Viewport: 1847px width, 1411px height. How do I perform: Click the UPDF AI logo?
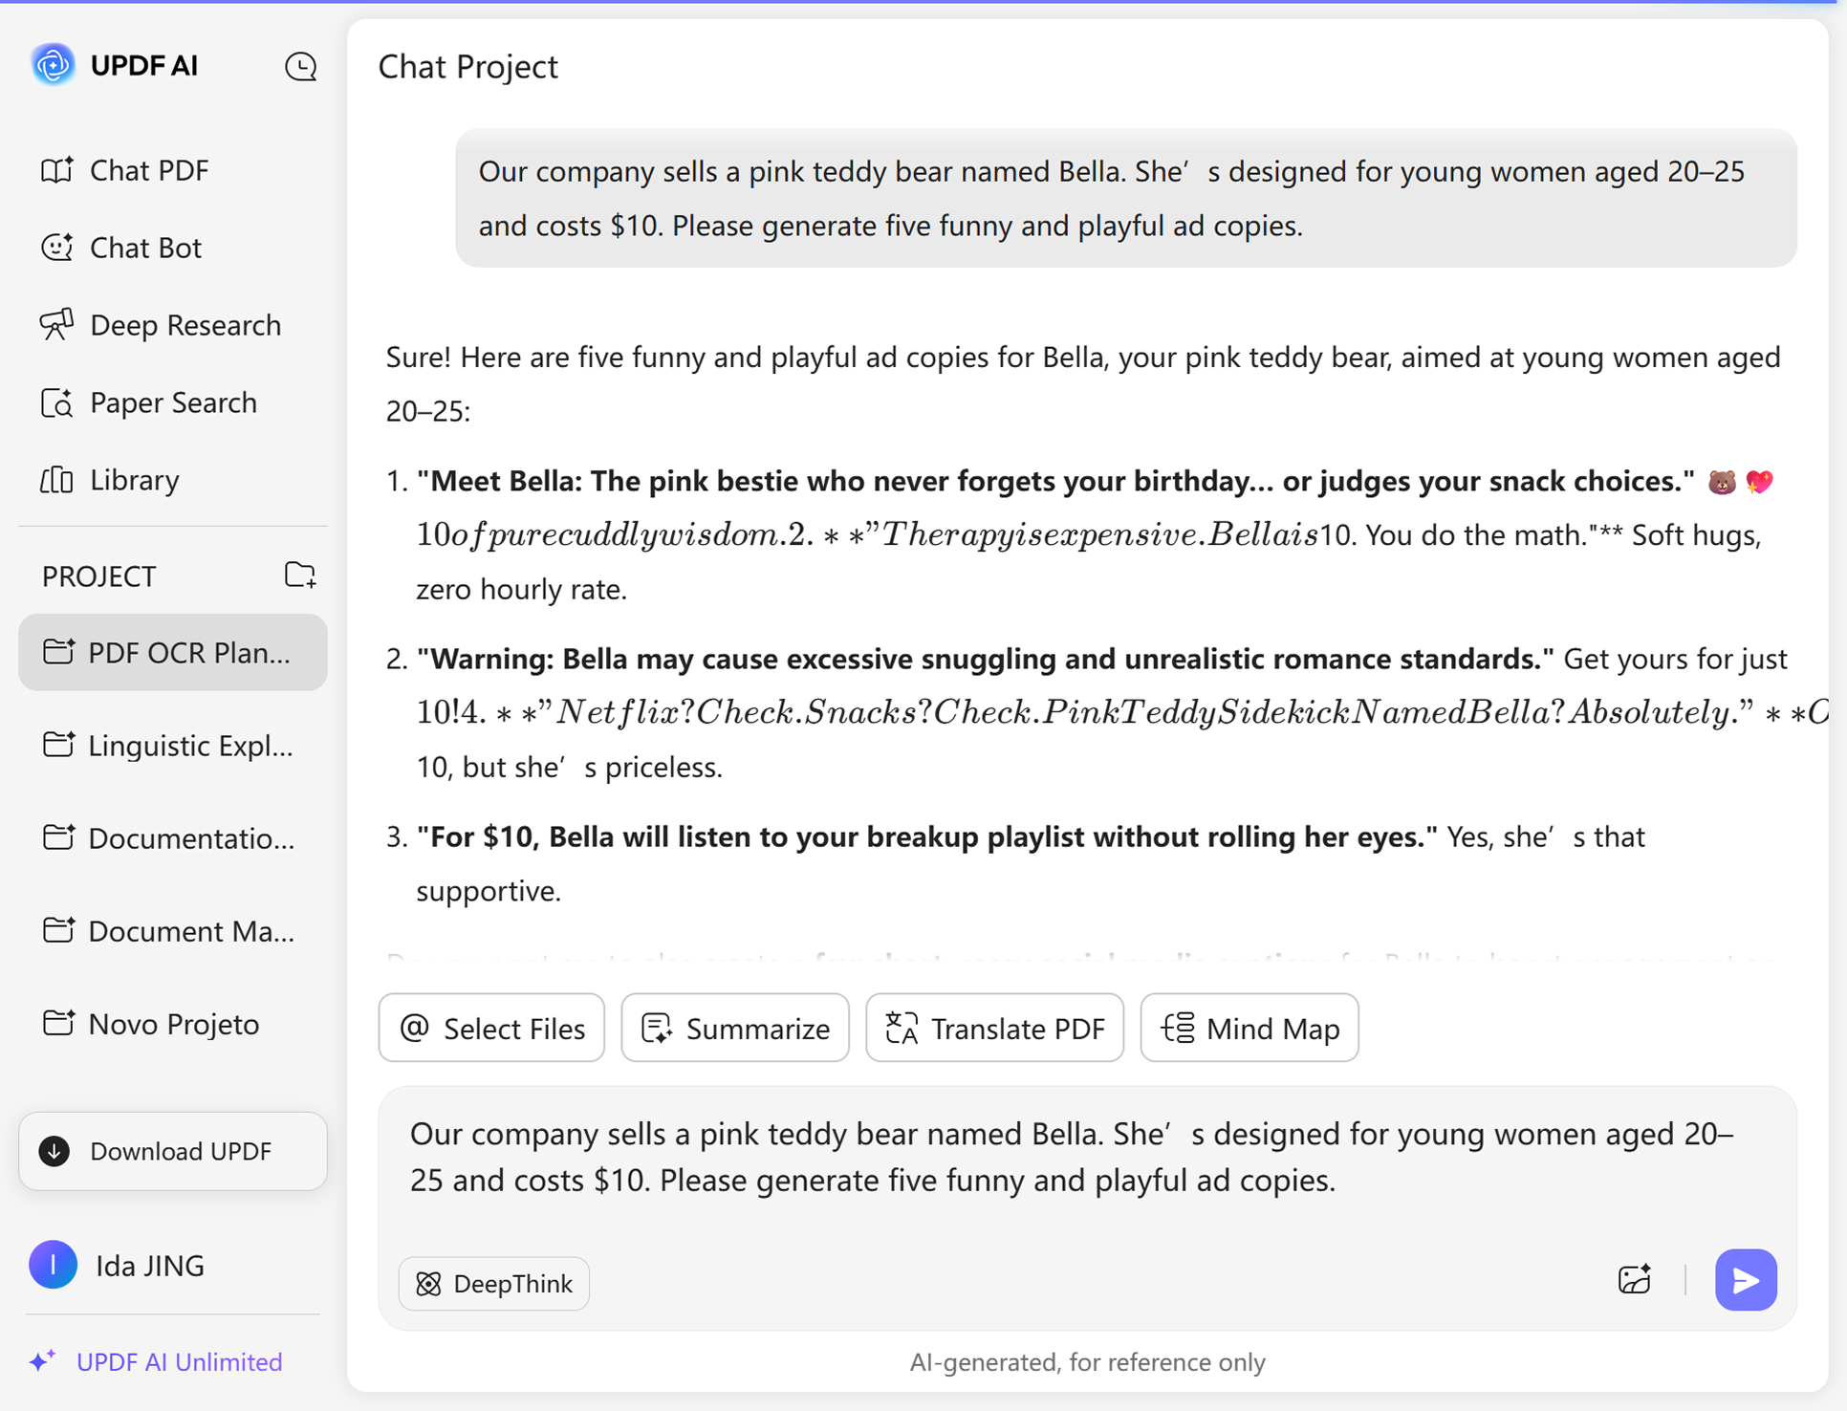pyautogui.click(x=54, y=65)
